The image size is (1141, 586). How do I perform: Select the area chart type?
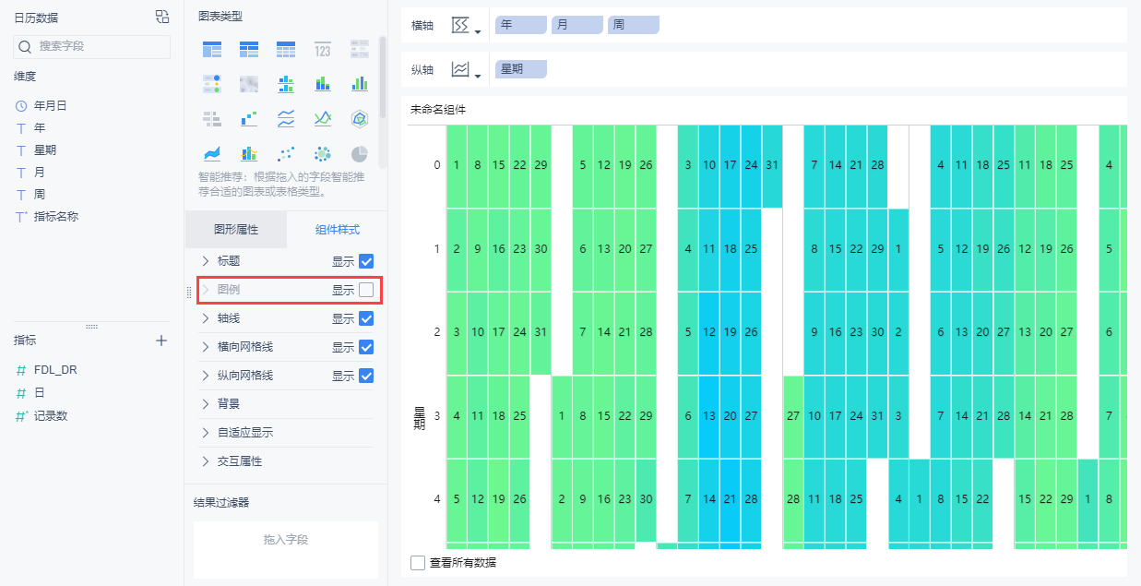click(212, 153)
